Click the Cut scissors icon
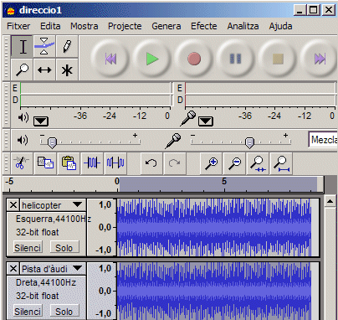The image size is (338, 320). (x=22, y=163)
